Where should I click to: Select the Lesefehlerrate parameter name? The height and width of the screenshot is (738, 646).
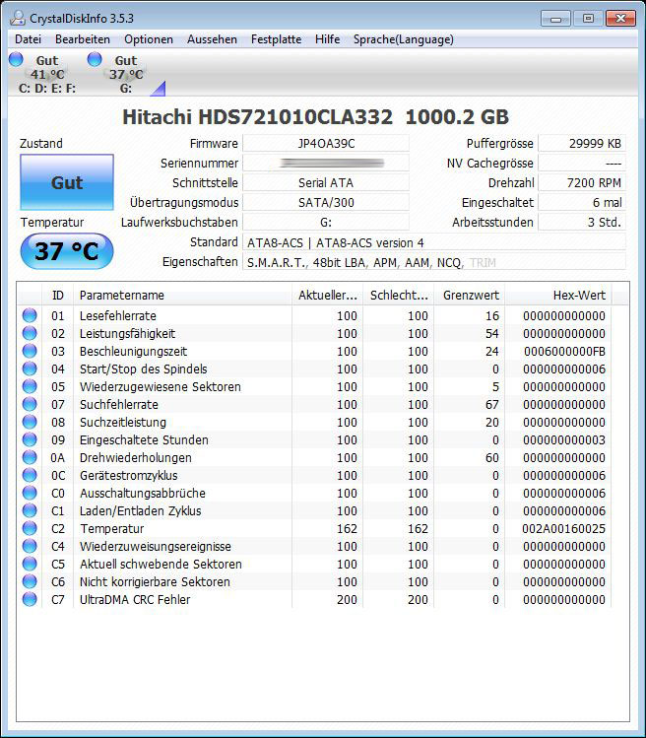coord(117,316)
